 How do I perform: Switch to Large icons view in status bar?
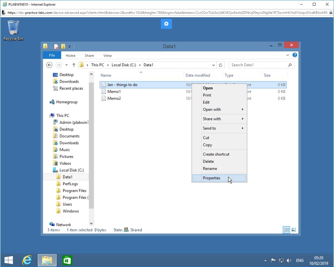[293, 230]
